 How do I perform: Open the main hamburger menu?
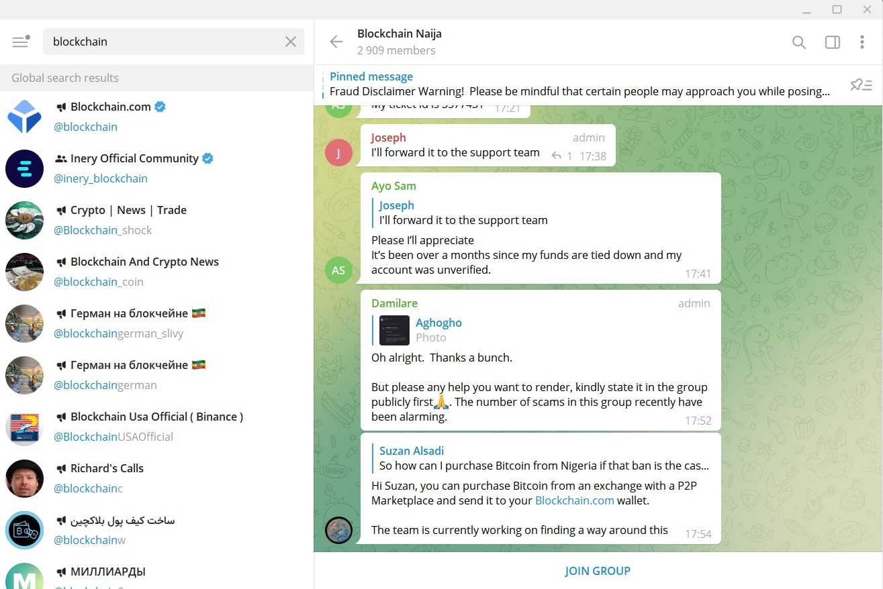click(20, 41)
